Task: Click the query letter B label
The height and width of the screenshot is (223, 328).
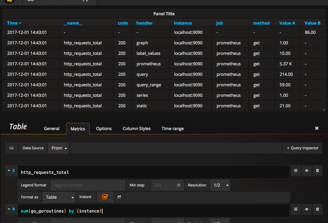Action: [x=14, y=209]
